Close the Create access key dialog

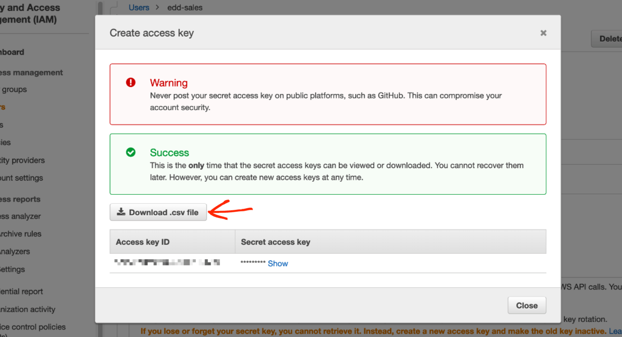click(527, 305)
